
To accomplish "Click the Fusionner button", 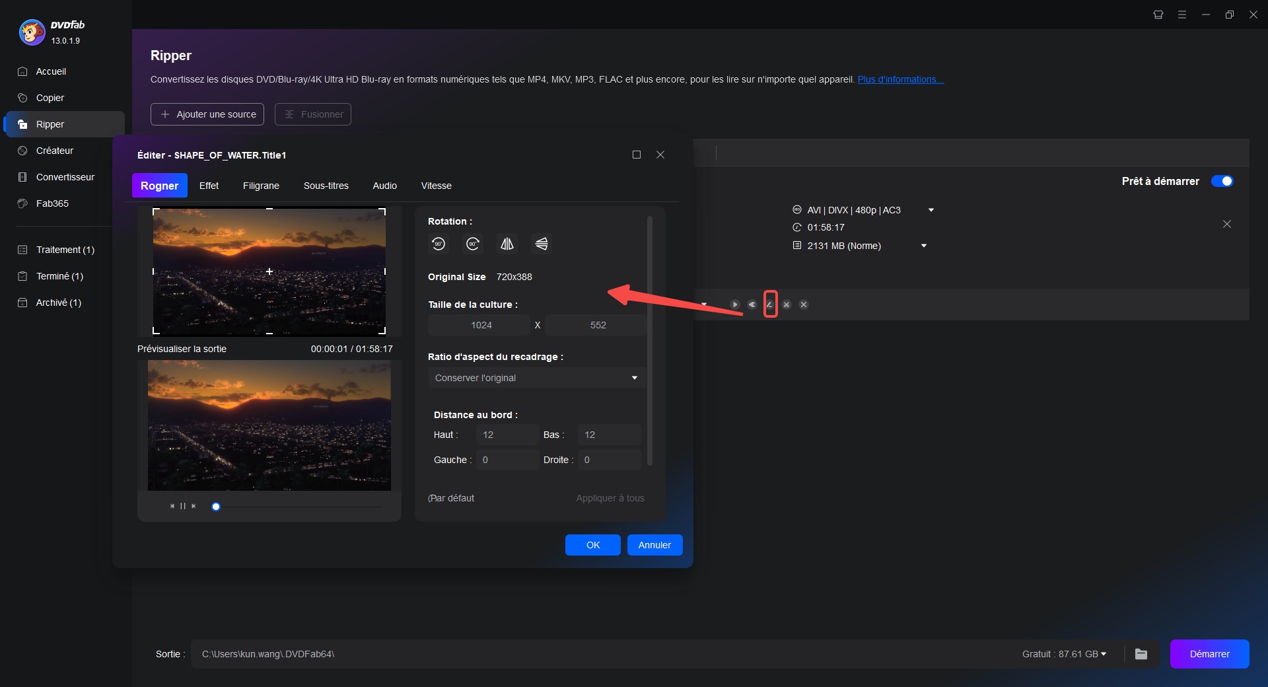I will click(313, 114).
